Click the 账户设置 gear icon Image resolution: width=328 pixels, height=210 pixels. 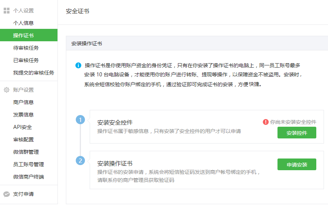(6, 90)
